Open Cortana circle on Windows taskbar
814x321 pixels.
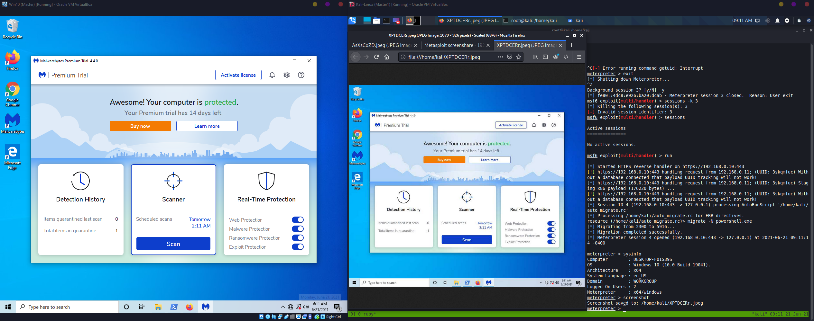pos(126,307)
